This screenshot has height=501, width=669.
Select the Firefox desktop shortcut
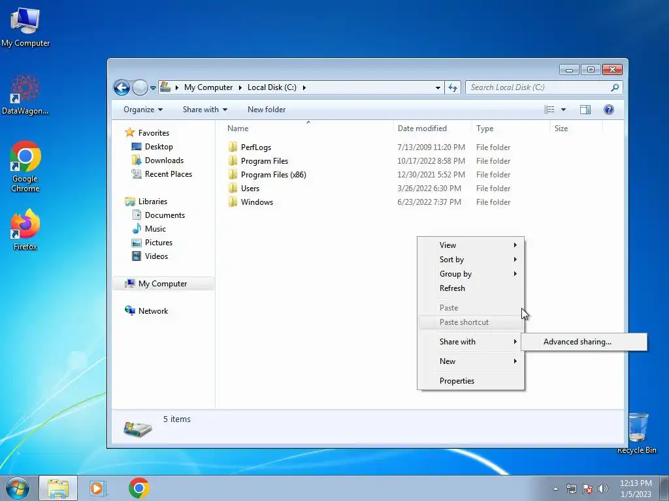tap(25, 230)
